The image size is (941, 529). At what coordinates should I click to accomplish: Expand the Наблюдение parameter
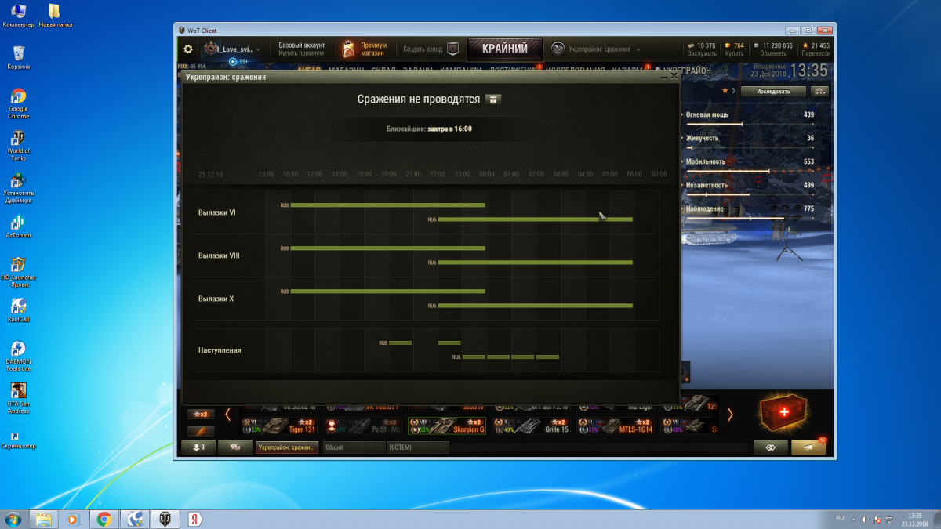[683, 209]
